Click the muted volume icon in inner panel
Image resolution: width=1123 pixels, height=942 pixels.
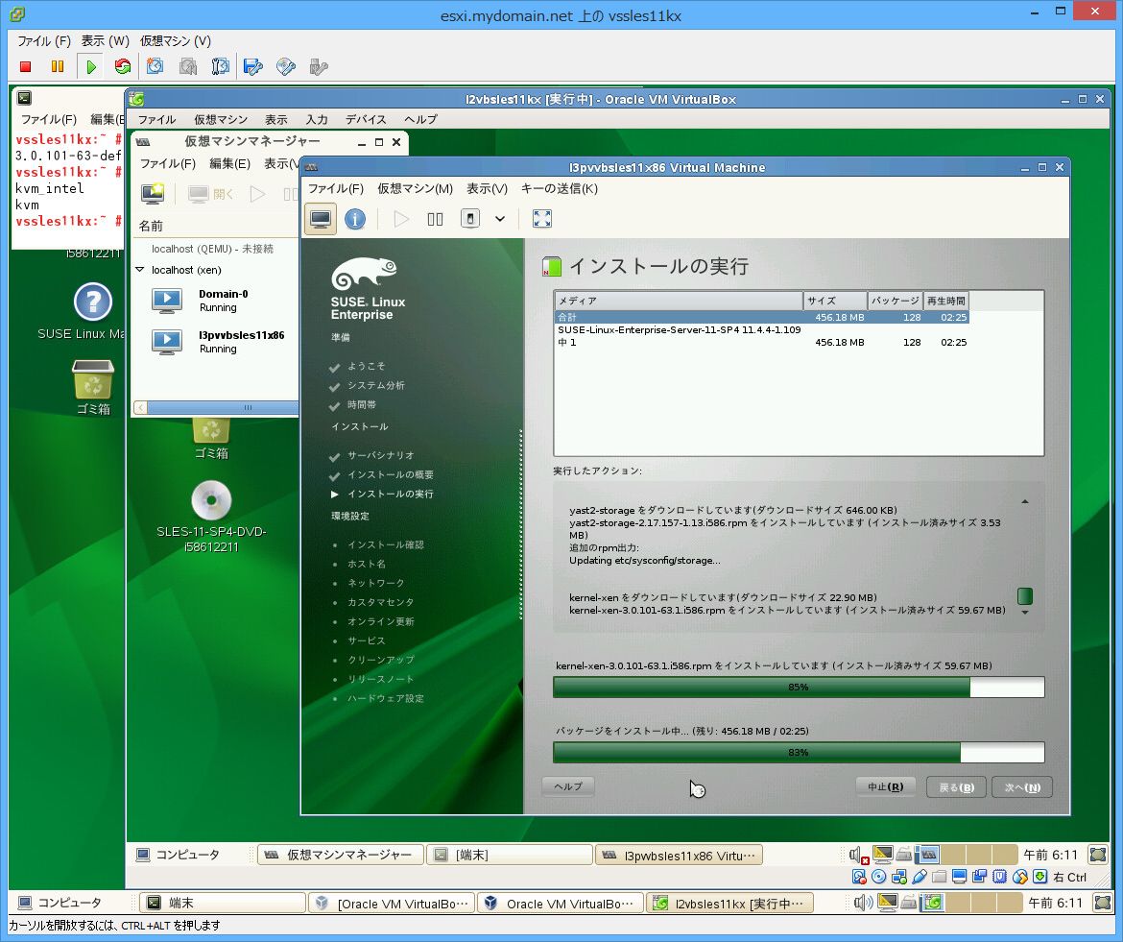tap(858, 855)
